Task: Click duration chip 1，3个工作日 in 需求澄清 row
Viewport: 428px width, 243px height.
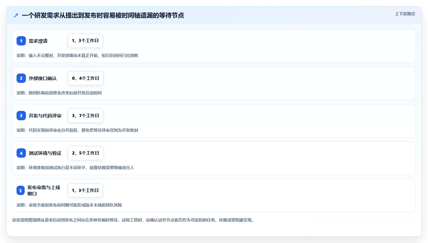Action: point(85,41)
